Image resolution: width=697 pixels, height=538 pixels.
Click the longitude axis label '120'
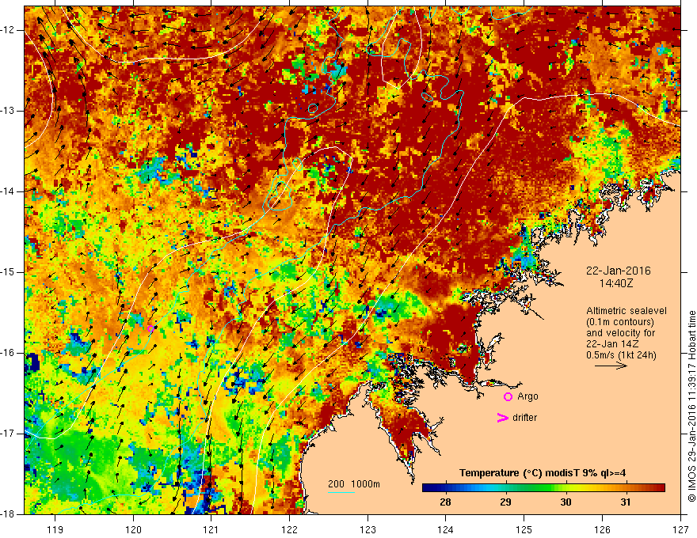[133, 529]
